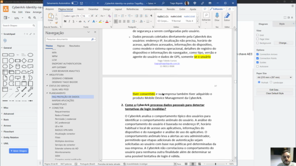Click the More Shapes button
Viewport: 296px width, 166px height.
coord(18,151)
